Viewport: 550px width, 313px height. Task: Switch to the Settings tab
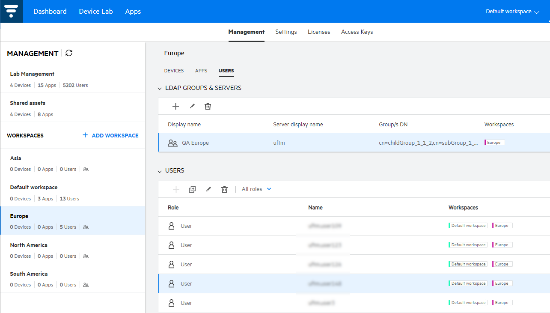[x=286, y=32]
